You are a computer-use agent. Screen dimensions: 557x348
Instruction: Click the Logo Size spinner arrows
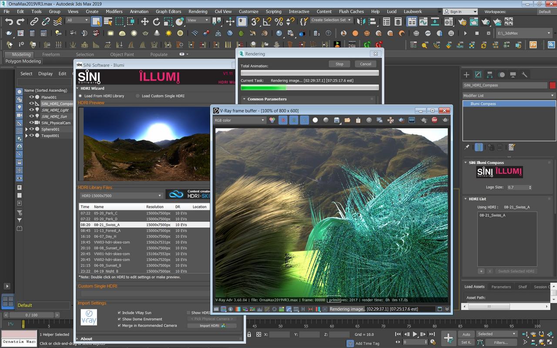click(530, 187)
